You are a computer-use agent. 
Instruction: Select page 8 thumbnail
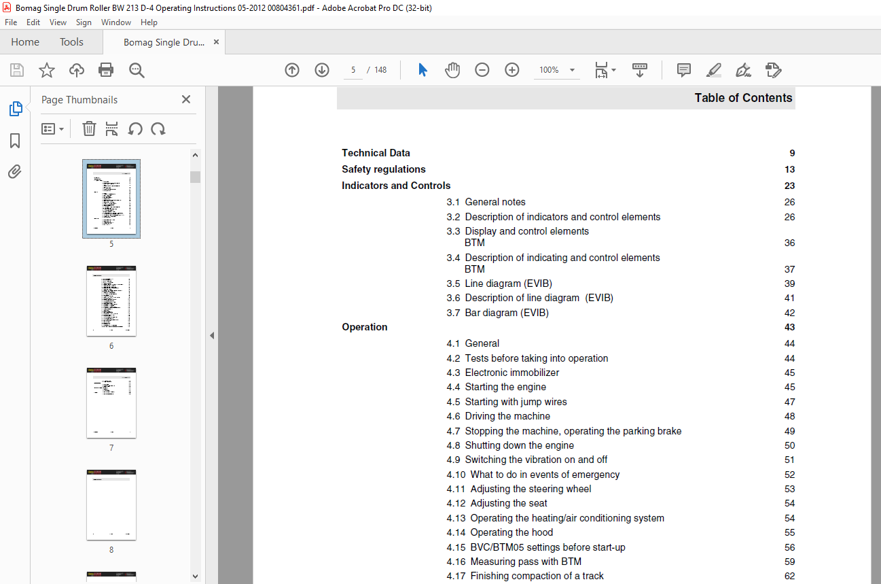[111, 504]
